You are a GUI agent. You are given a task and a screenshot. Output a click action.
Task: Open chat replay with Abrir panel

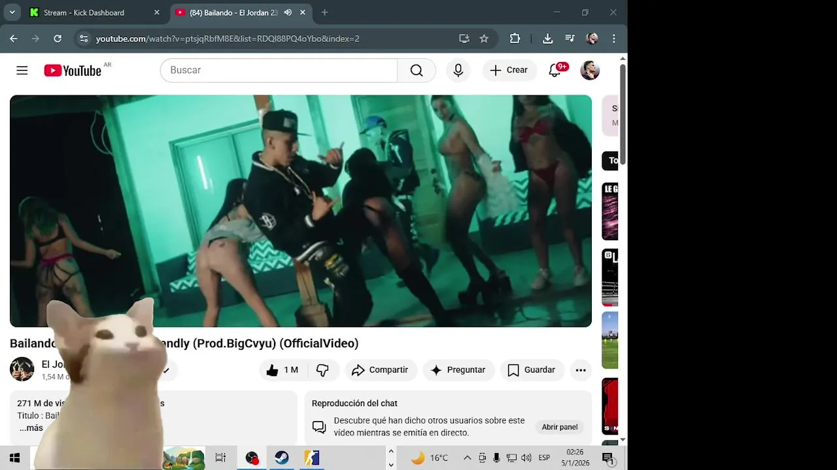coord(560,427)
